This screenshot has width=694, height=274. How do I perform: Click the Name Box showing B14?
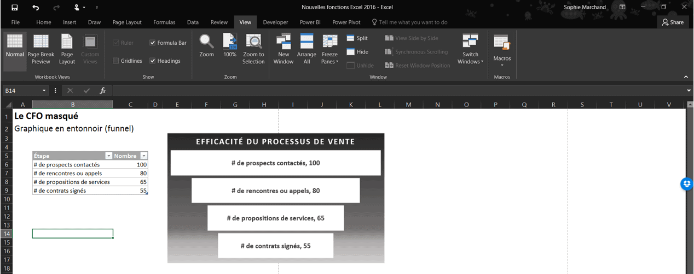pos(22,91)
